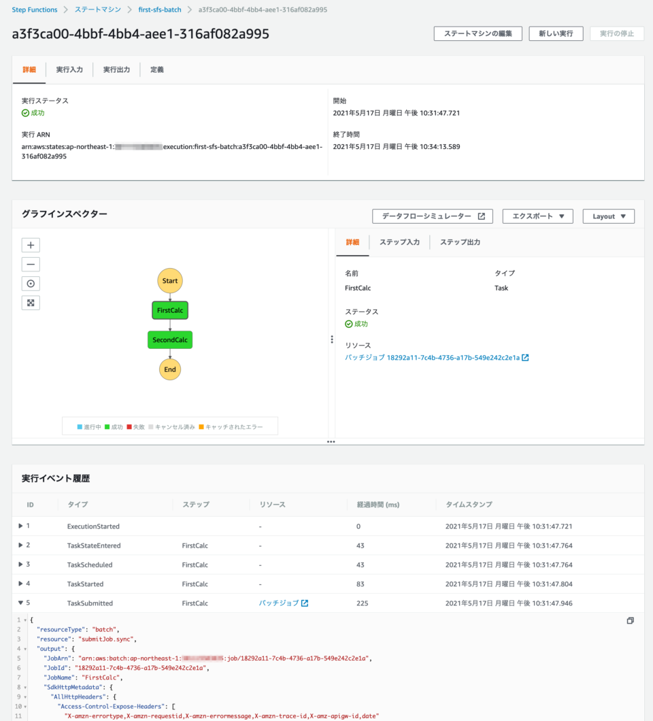
Task: Click the 実行の停止 button
Action: pyautogui.click(x=617, y=33)
